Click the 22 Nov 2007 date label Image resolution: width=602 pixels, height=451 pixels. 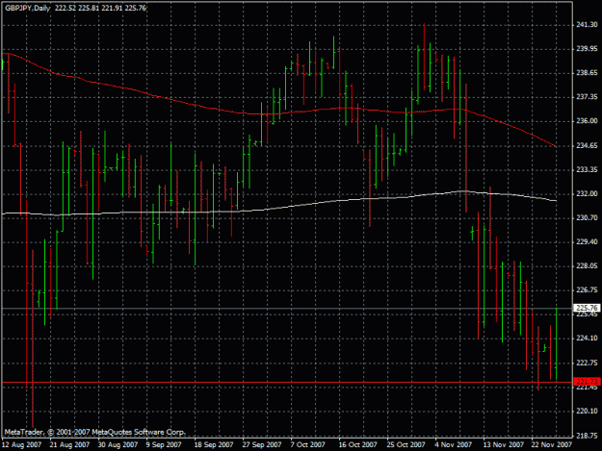551,445
